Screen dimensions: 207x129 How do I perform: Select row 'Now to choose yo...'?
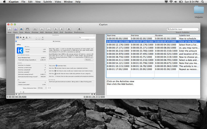pyautogui.click(x=153, y=57)
